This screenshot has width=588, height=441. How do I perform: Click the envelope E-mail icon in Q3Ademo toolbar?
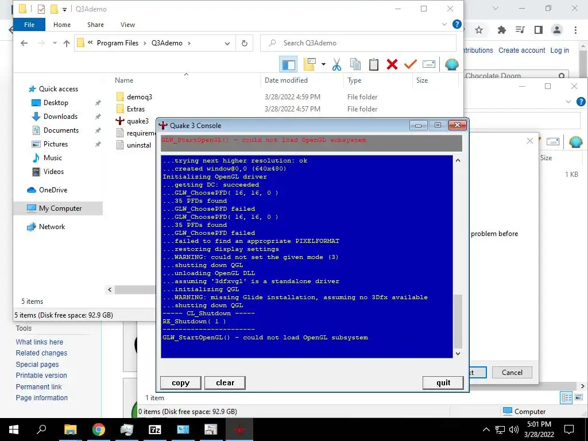click(x=428, y=64)
